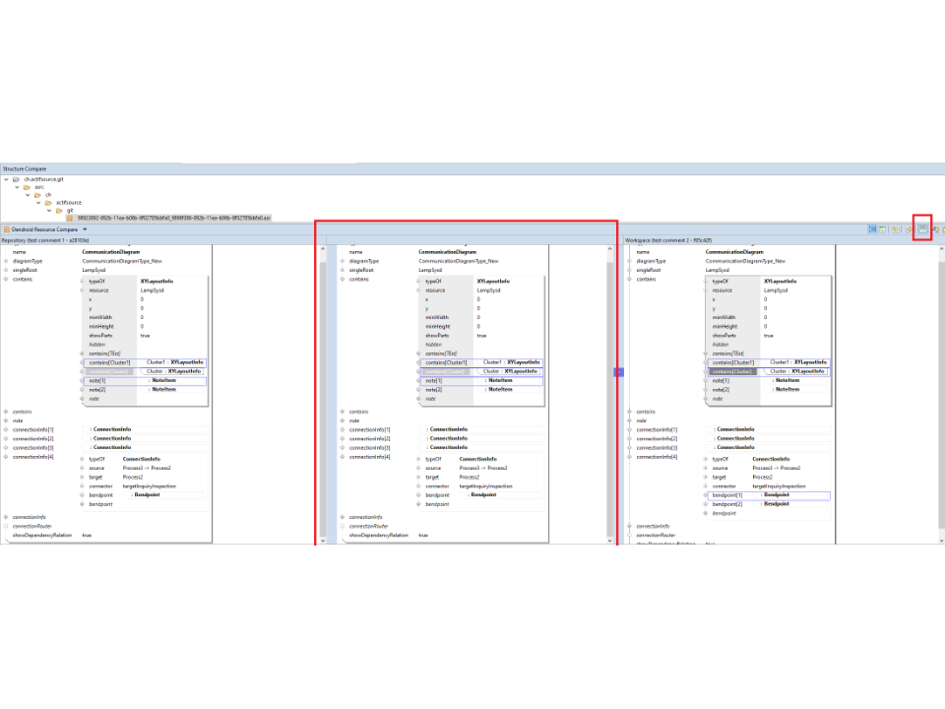945x709 pixels.
Task: Collapse the actifsource folder node
Action: (38, 202)
